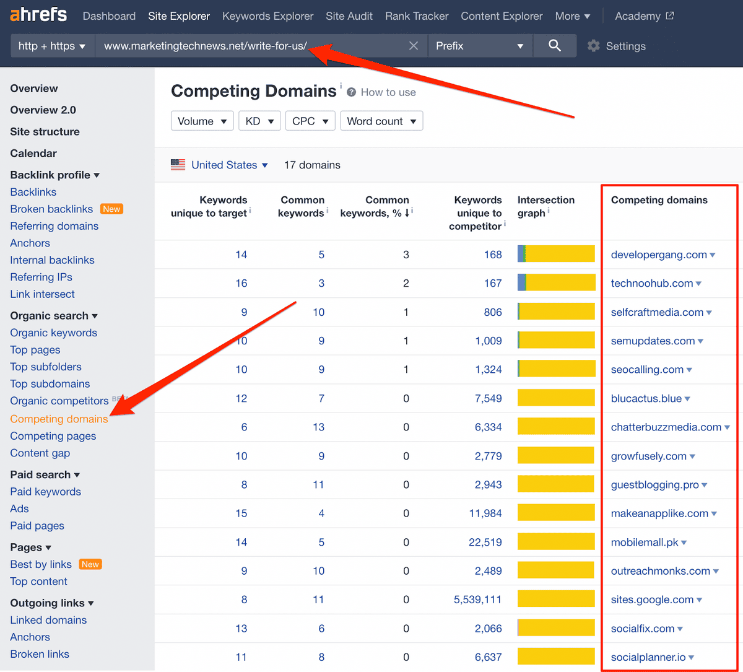Select Site Explorer in top navigation
The image size is (743, 672).
[x=179, y=16]
